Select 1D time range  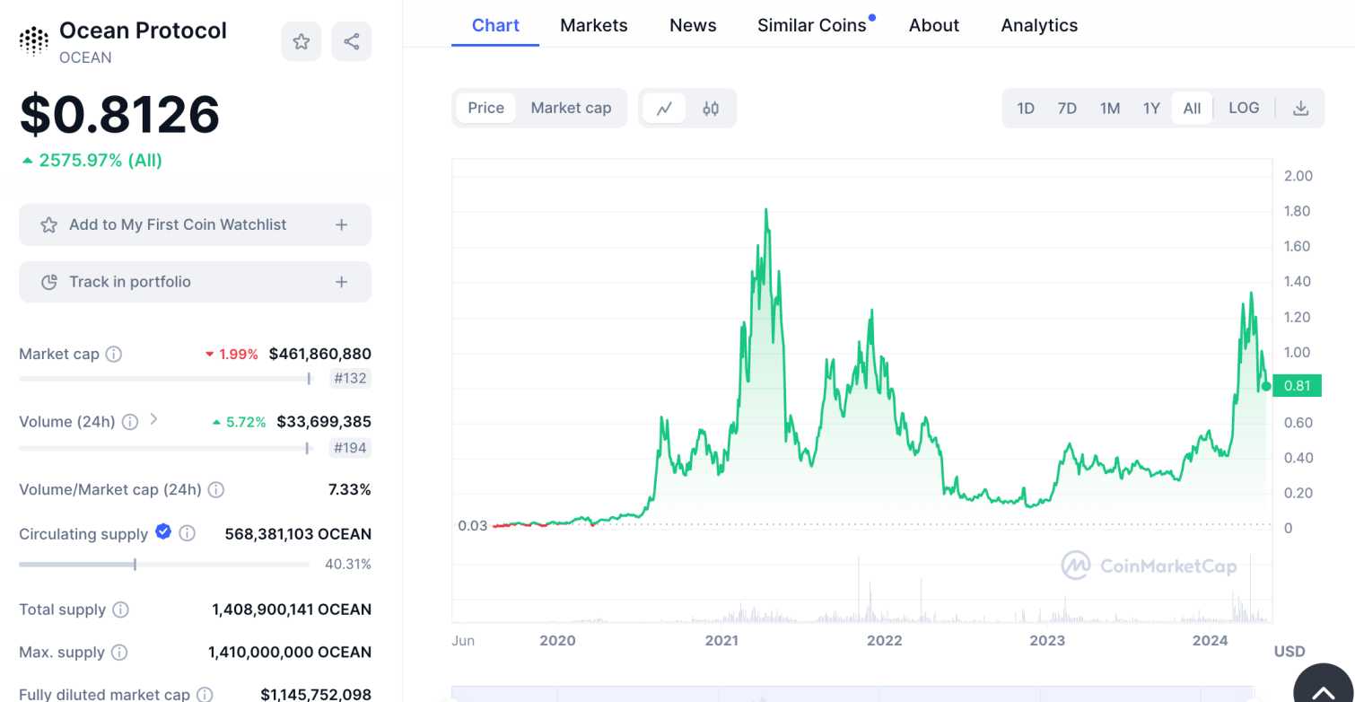click(1026, 109)
